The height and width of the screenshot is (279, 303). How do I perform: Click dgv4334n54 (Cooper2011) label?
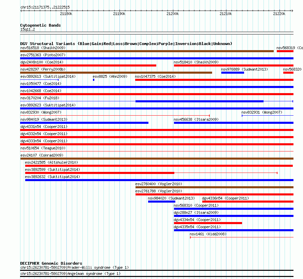tap(197, 220)
